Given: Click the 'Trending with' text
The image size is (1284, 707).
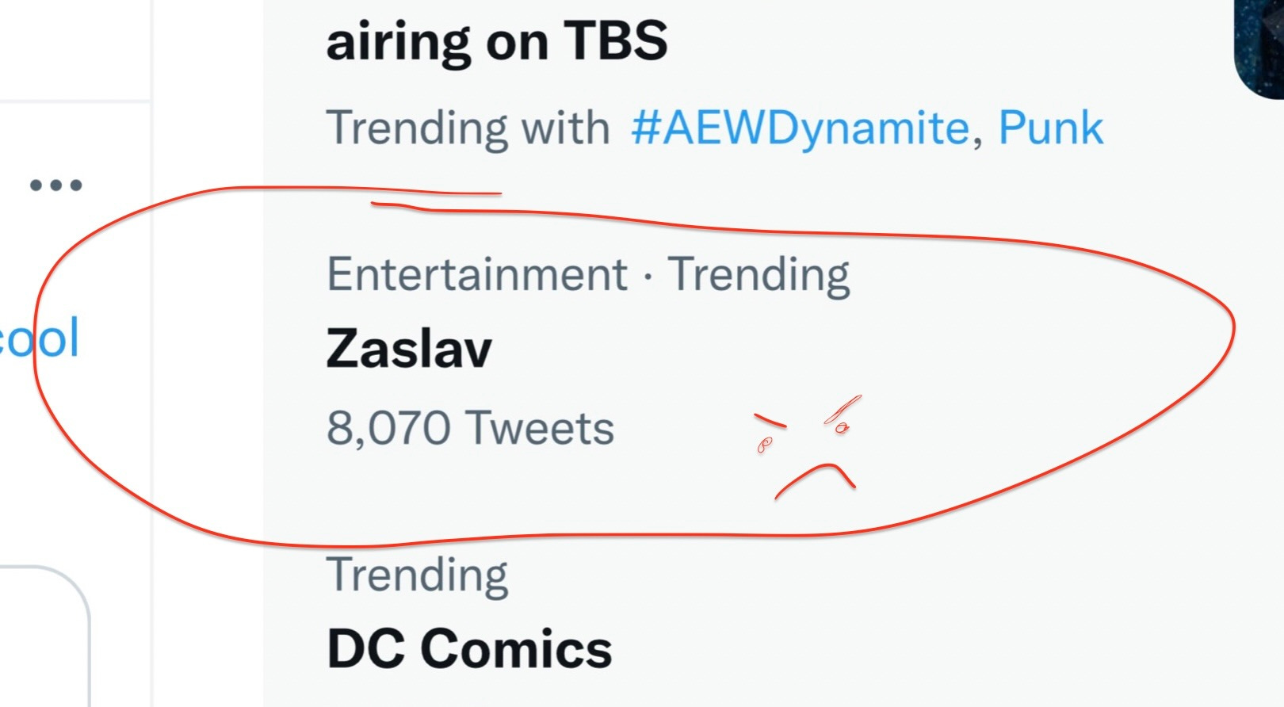Looking at the screenshot, I should (x=468, y=128).
